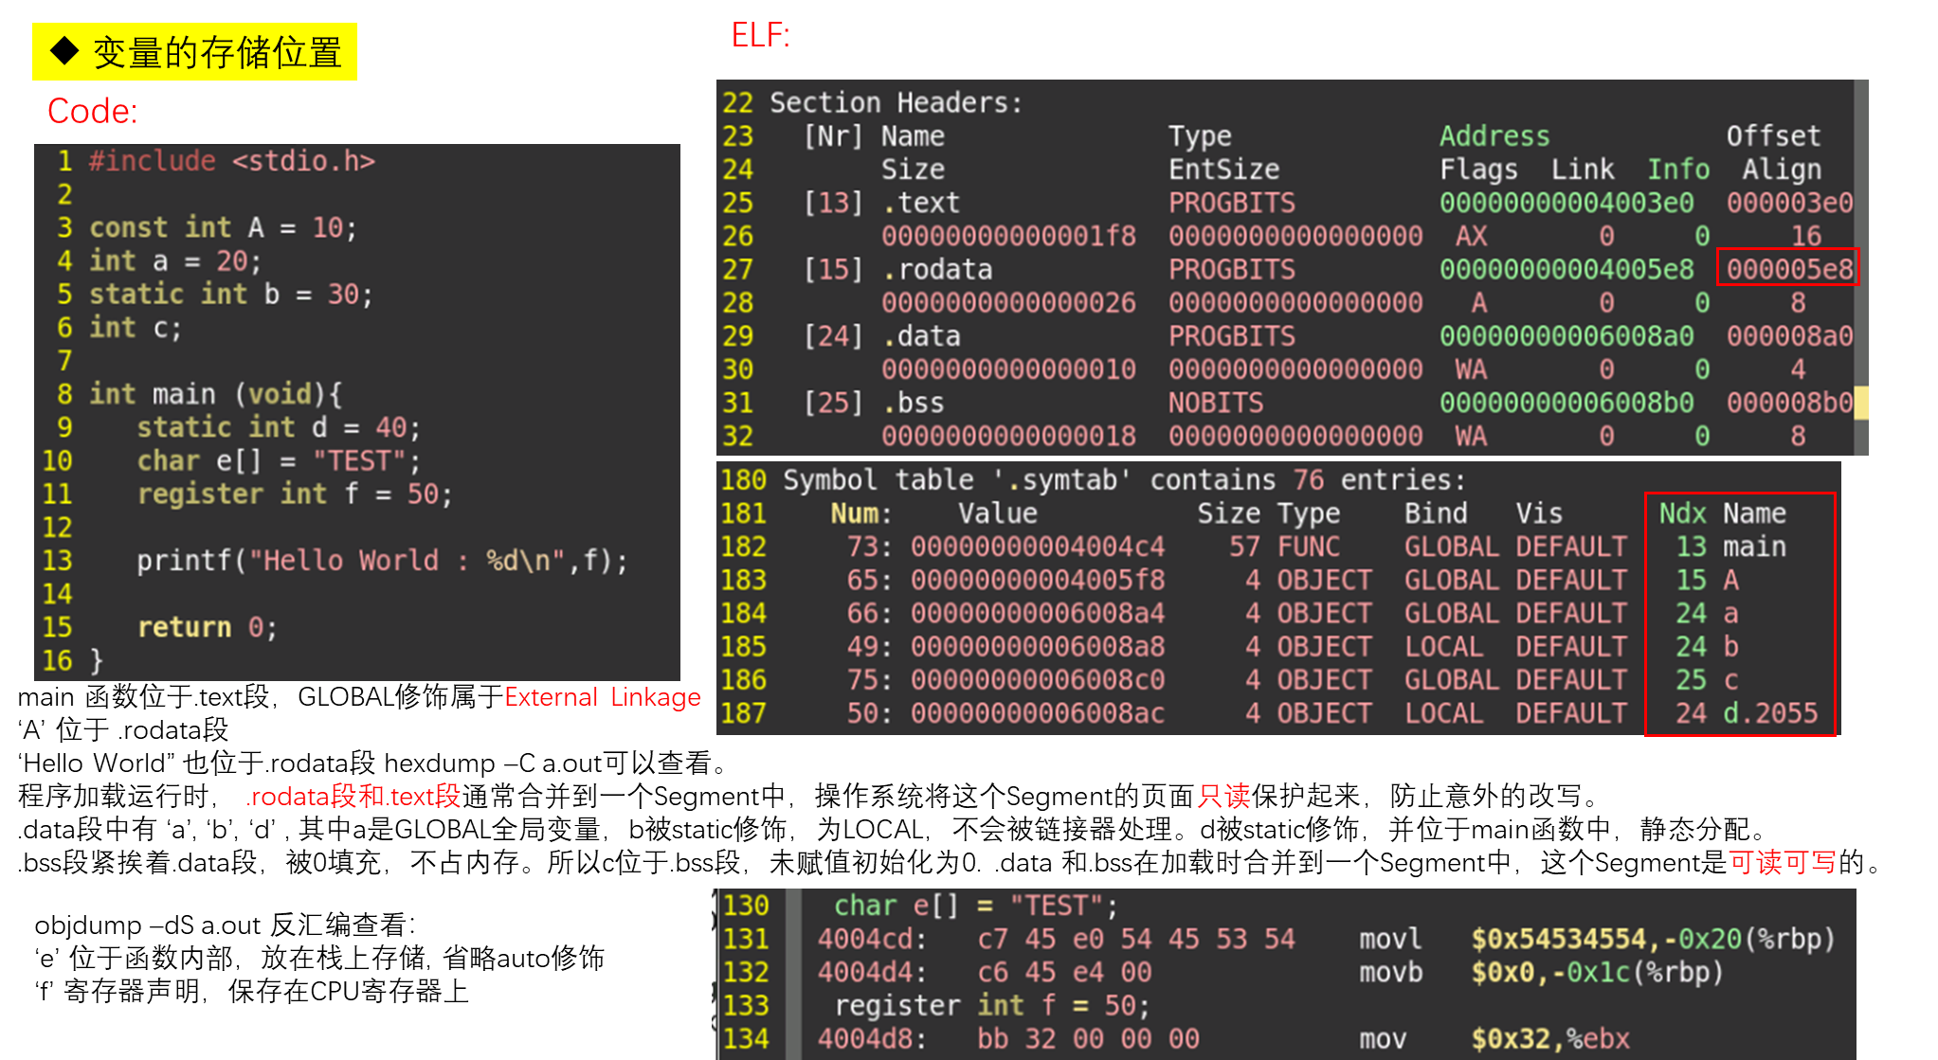Click the red 'External Linkage' text
Screen dimensions: 1938x1060
(603, 697)
